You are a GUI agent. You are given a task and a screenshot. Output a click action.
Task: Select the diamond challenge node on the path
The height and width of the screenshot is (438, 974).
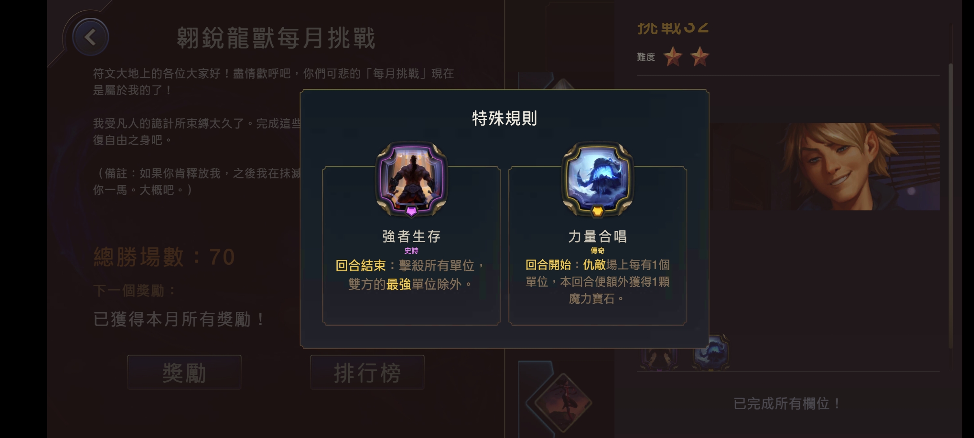coord(562,402)
